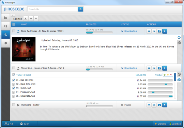Click the Phil Collins - Testify progress bar
Screen dimensions: 184x128
(x=99, y=106)
